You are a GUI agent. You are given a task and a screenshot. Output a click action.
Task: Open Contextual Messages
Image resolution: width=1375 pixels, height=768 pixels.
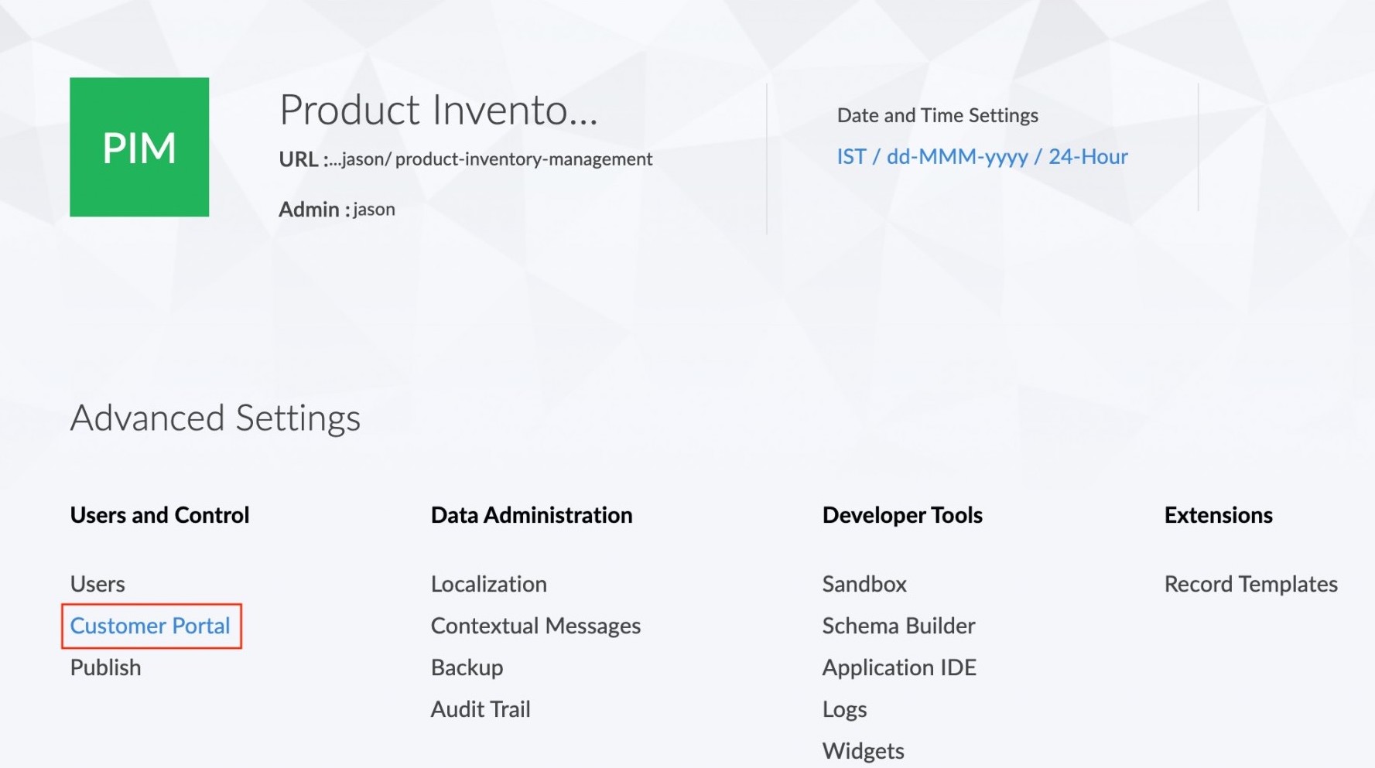point(535,626)
